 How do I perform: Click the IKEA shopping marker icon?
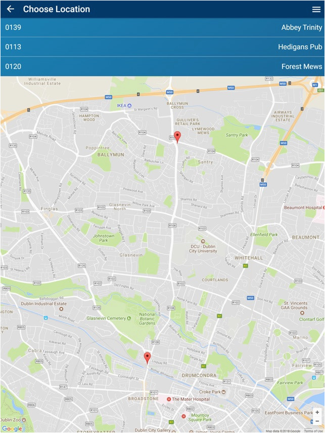pos(129,105)
